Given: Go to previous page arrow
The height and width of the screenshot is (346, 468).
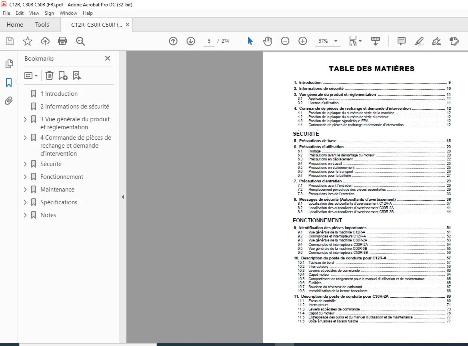Looking at the screenshot, I should (x=173, y=41).
